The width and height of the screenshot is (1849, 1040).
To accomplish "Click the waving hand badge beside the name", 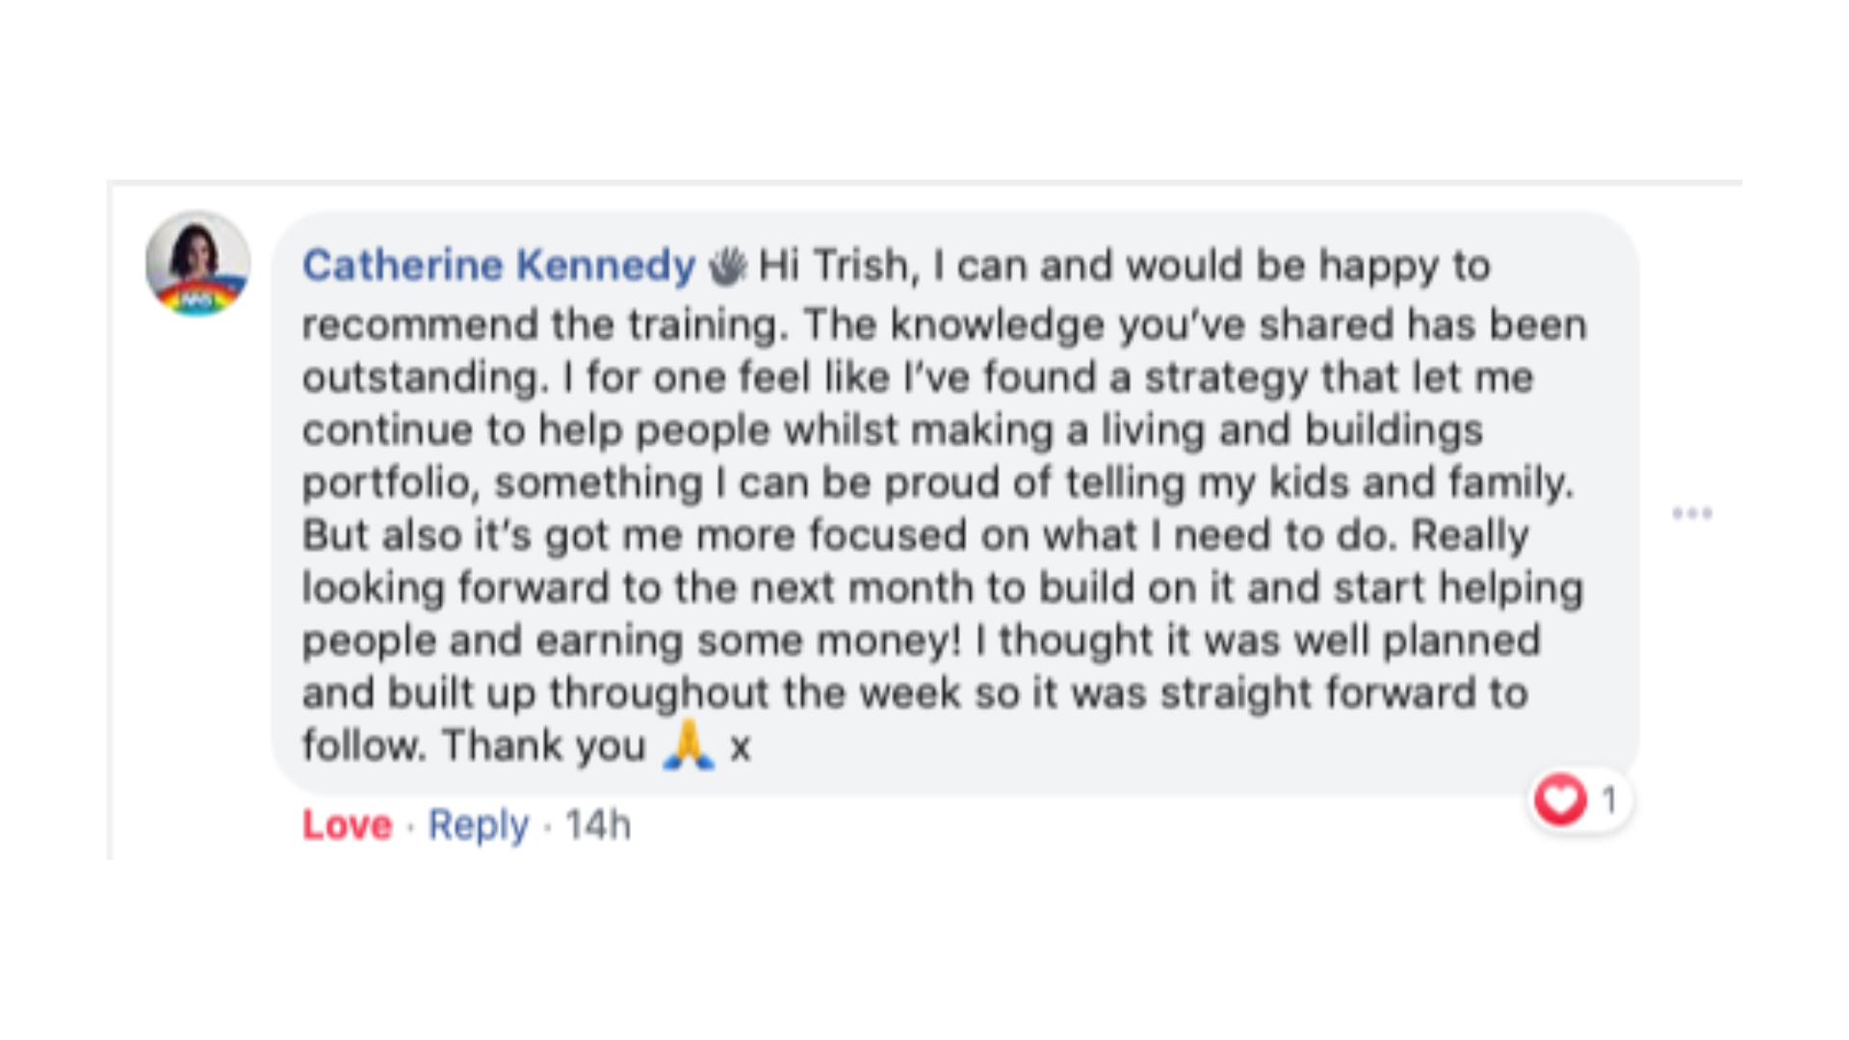I will click(x=727, y=267).
